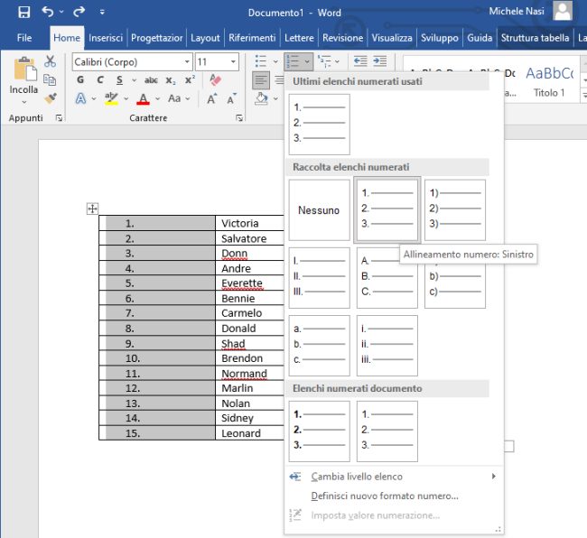Image resolution: width=587 pixels, height=538 pixels.
Task: Select the A. B. C. numbering format
Action: click(x=387, y=278)
